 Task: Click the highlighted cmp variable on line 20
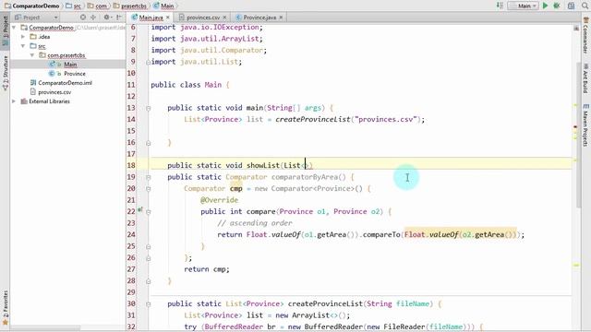pyautogui.click(x=236, y=188)
